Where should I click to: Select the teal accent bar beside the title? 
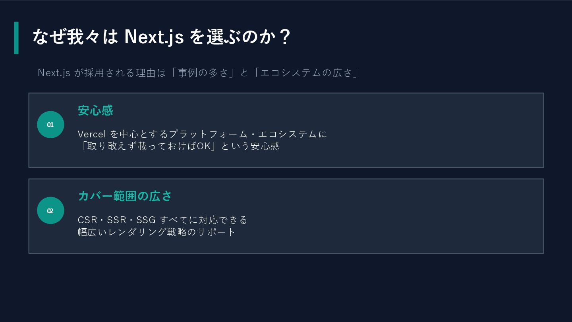(16, 38)
